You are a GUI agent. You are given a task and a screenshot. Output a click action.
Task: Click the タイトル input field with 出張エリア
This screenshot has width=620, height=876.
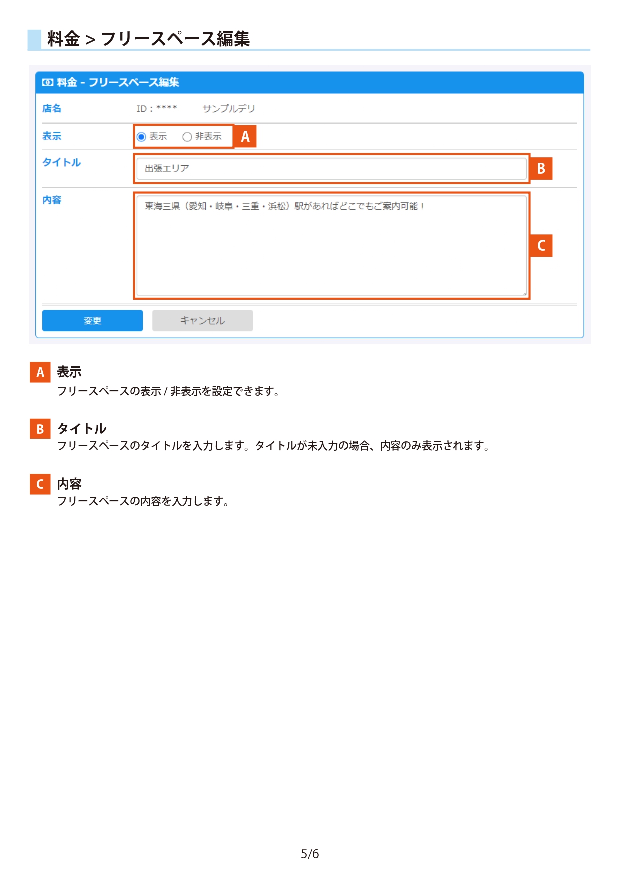tap(332, 169)
